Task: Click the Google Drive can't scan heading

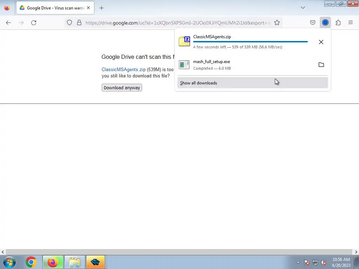Action: pos(138,57)
